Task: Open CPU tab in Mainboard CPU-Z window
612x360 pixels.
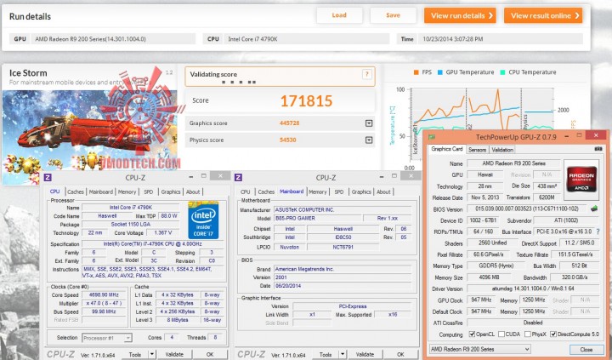Action: pos(245,192)
